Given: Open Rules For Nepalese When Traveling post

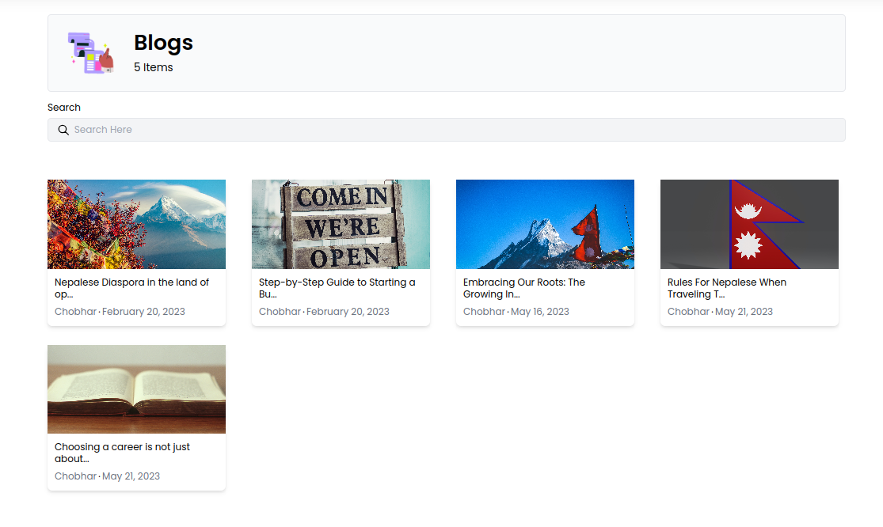Looking at the screenshot, I should pyautogui.click(x=727, y=288).
